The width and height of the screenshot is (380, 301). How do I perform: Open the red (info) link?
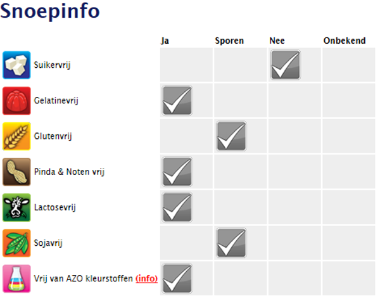(147, 278)
